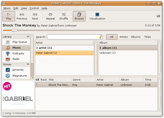Select the All search filter
164x118 pixels.
click(x=112, y=37)
